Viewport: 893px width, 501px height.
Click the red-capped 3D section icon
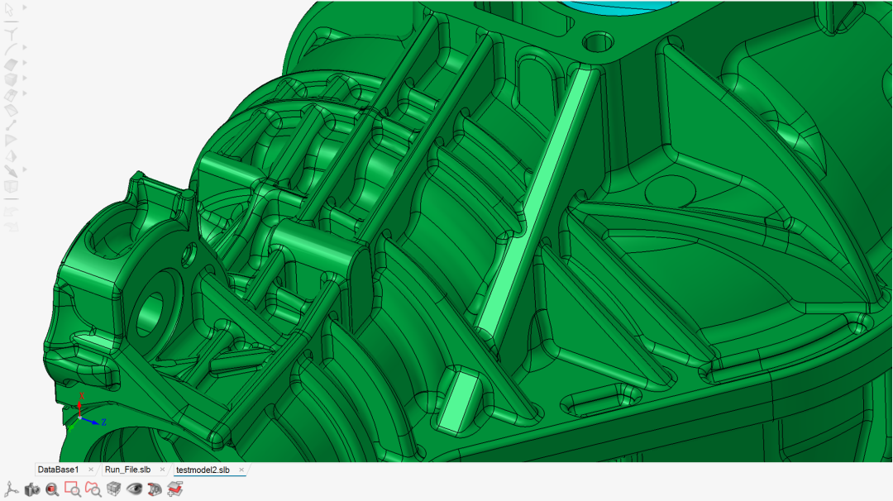[x=155, y=489]
